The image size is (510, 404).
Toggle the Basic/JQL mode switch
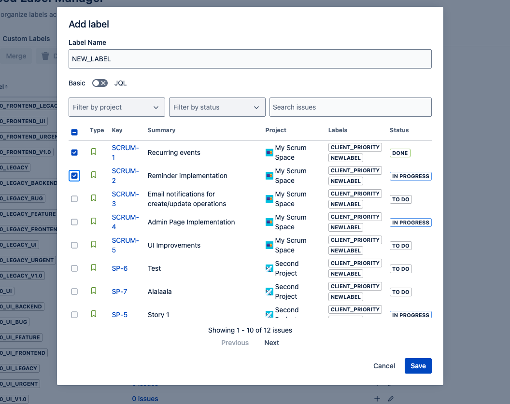click(x=99, y=83)
